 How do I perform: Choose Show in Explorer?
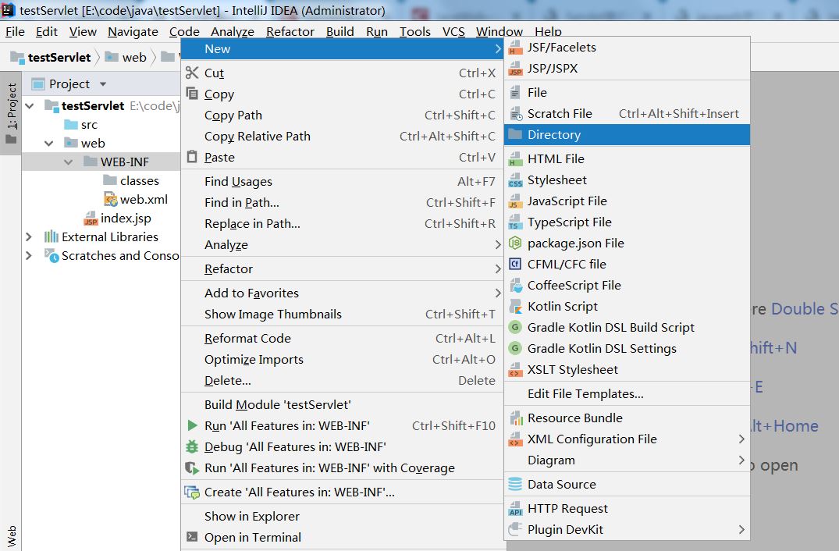tap(343, 516)
